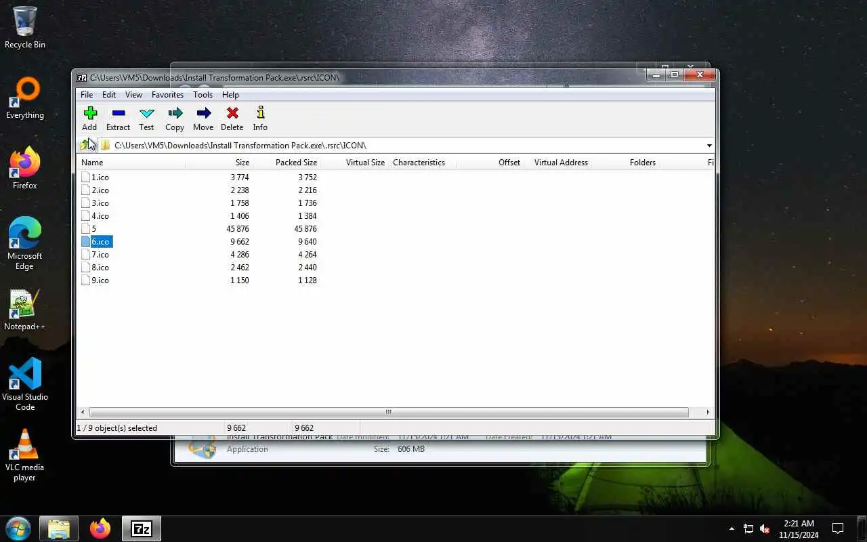Select file icon of 2.ico
This screenshot has width=867, height=542.
85,190
